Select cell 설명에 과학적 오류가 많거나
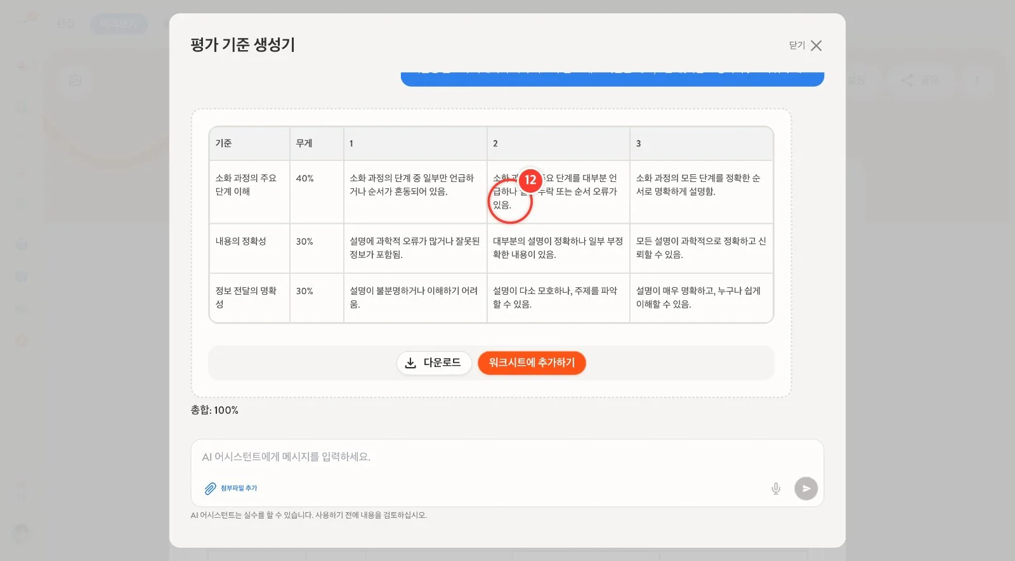The width and height of the screenshot is (1015, 561). click(x=415, y=248)
